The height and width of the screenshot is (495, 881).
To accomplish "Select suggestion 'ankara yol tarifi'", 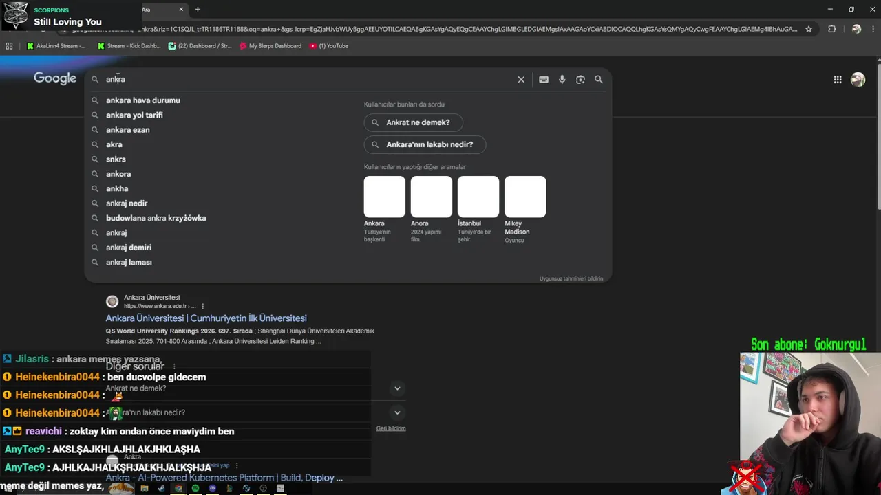I will coord(134,115).
